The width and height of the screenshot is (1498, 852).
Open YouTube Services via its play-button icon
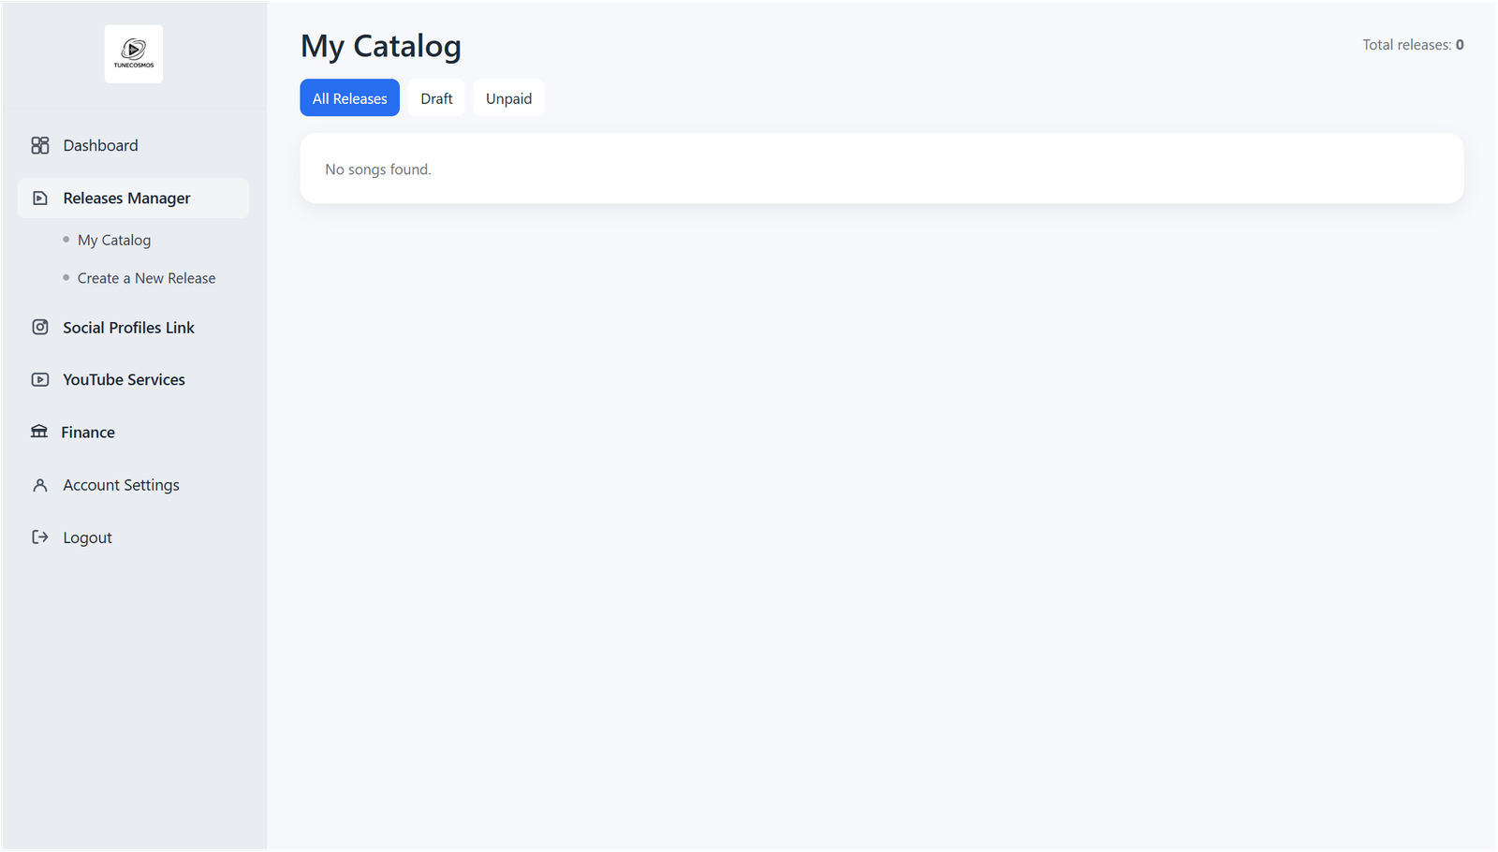point(39,379)
